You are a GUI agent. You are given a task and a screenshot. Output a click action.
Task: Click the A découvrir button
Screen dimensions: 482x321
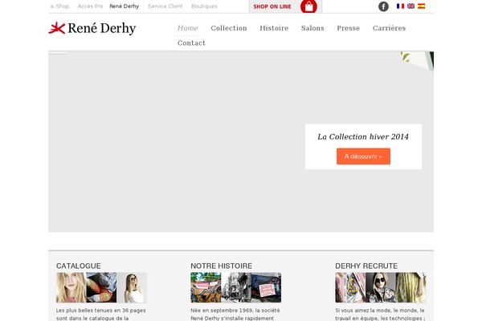click(363, 156)
